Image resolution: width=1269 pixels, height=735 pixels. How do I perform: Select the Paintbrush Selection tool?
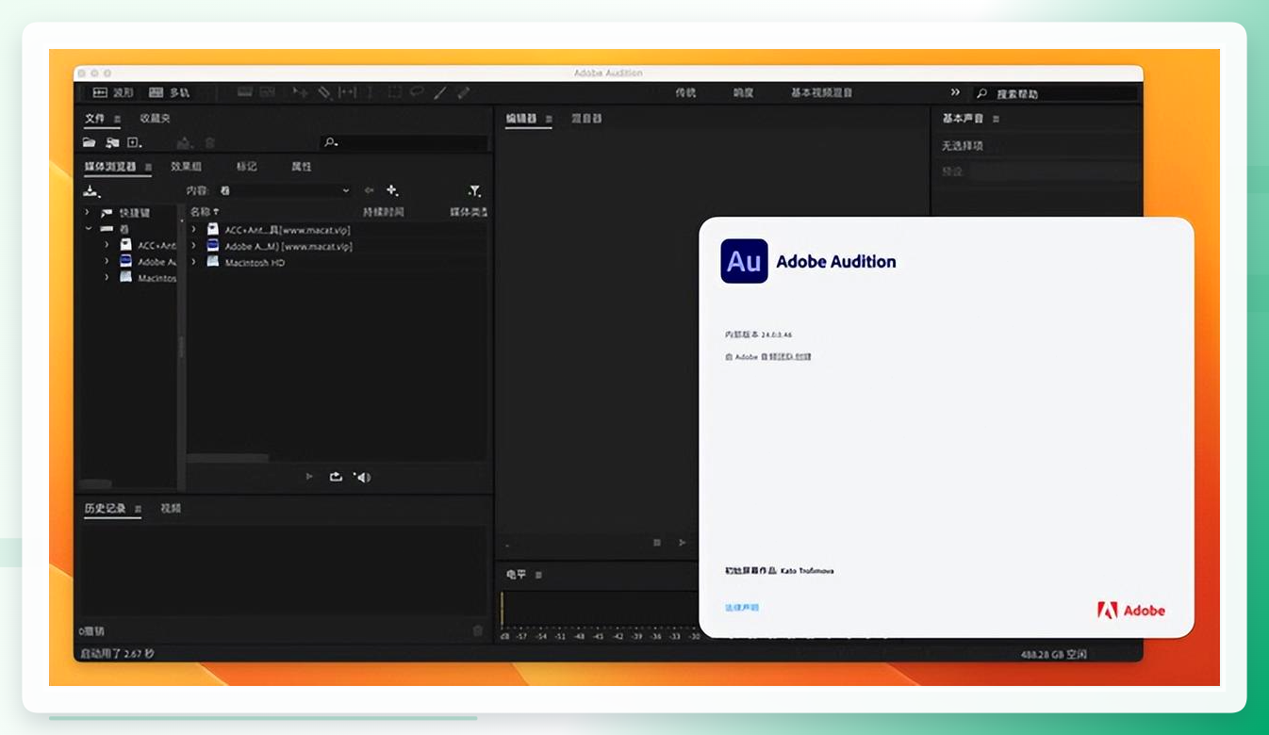[439, 92]
